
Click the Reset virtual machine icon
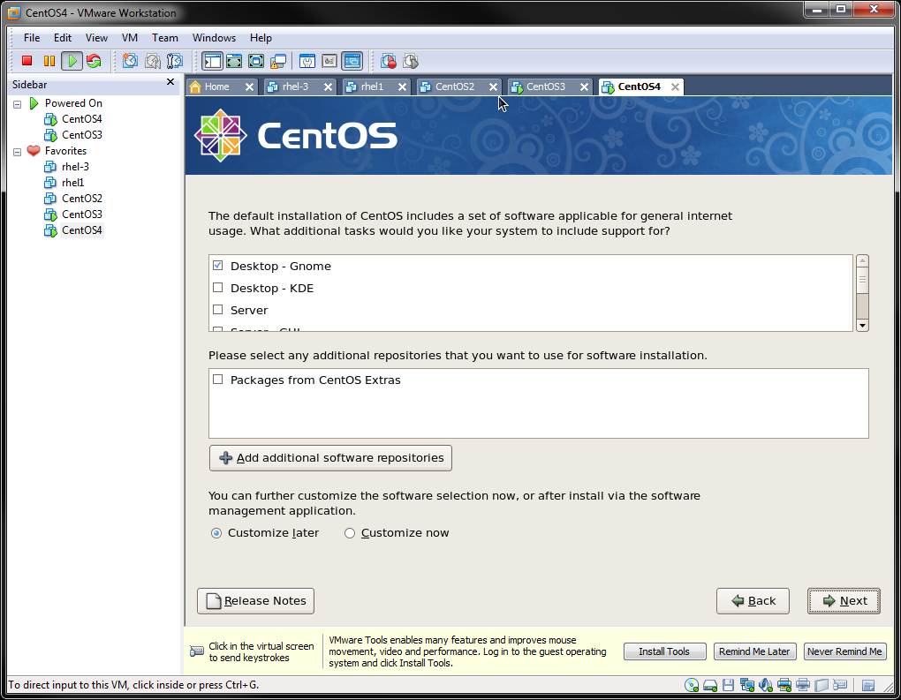pos(94,61)
